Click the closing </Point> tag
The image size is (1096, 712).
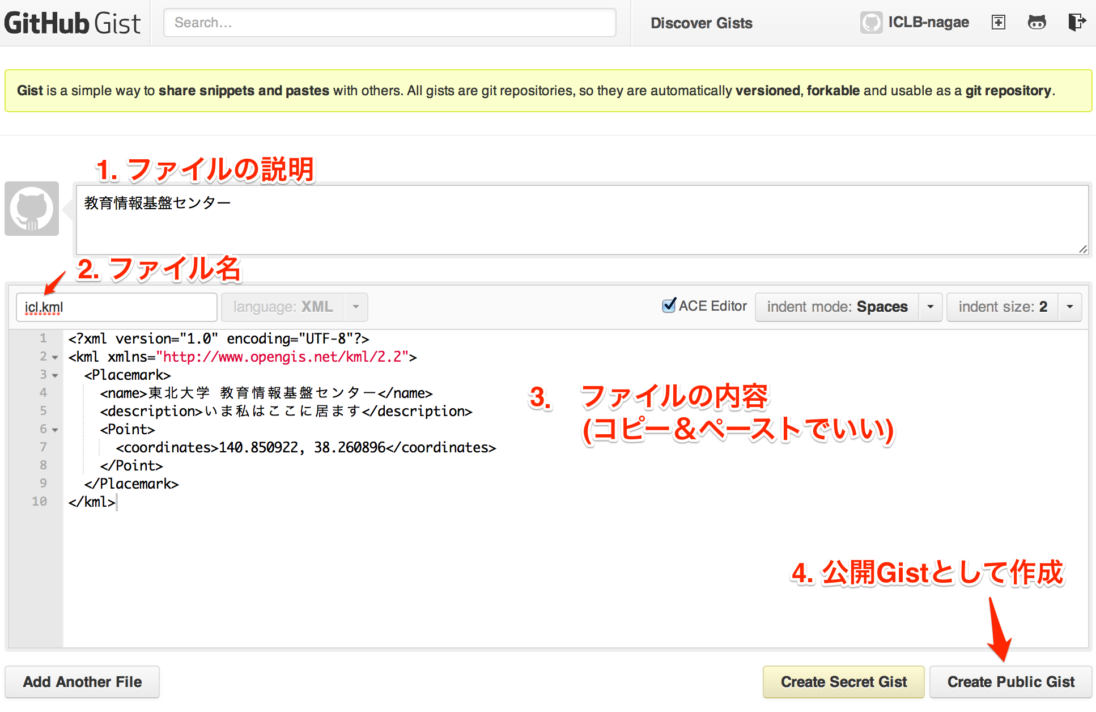tap(131, 466)
